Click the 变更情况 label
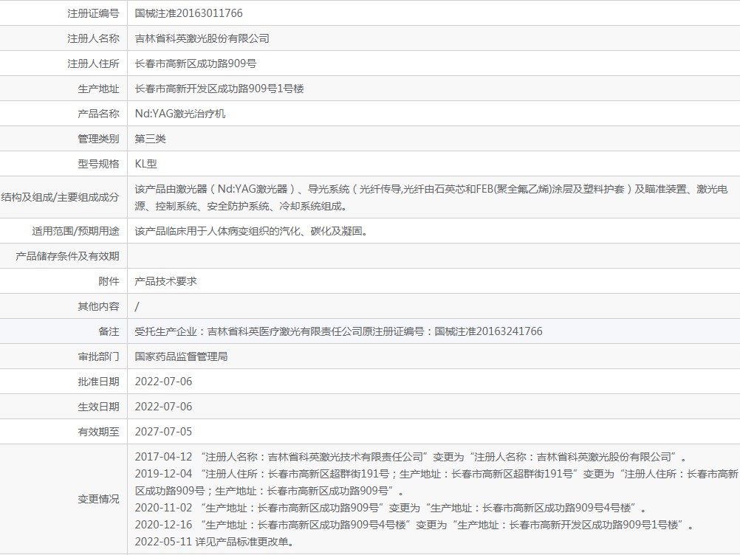Image resolution: width=740 pixels, height=555 pixels. pyautogui.click(x=99, y=499)
